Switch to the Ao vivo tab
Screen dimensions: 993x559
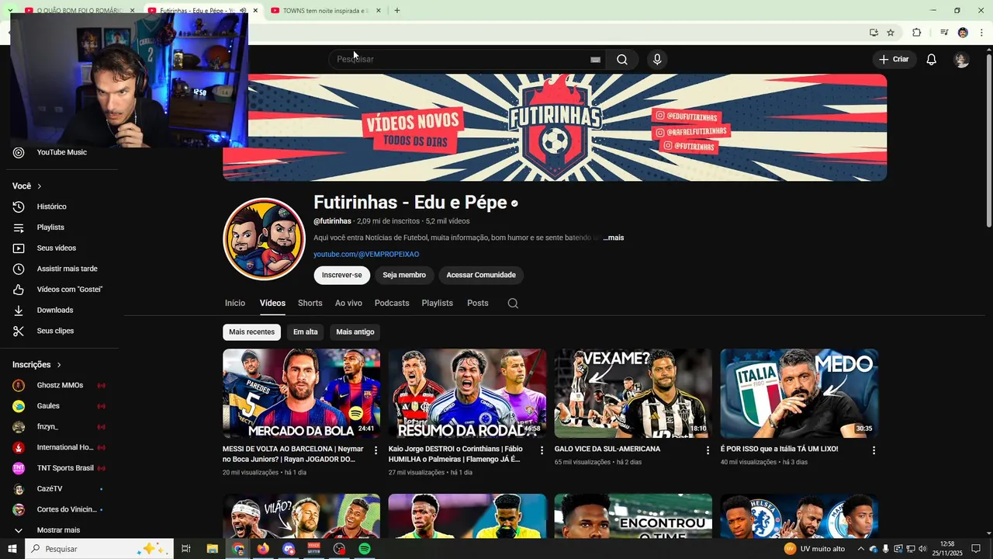[348, 304]
